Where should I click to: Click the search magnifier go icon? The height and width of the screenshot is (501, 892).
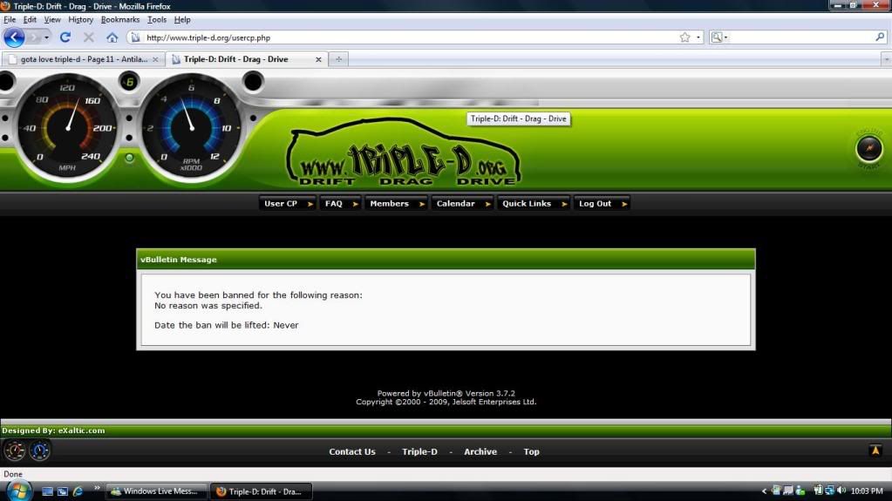[x=880, y=37]
